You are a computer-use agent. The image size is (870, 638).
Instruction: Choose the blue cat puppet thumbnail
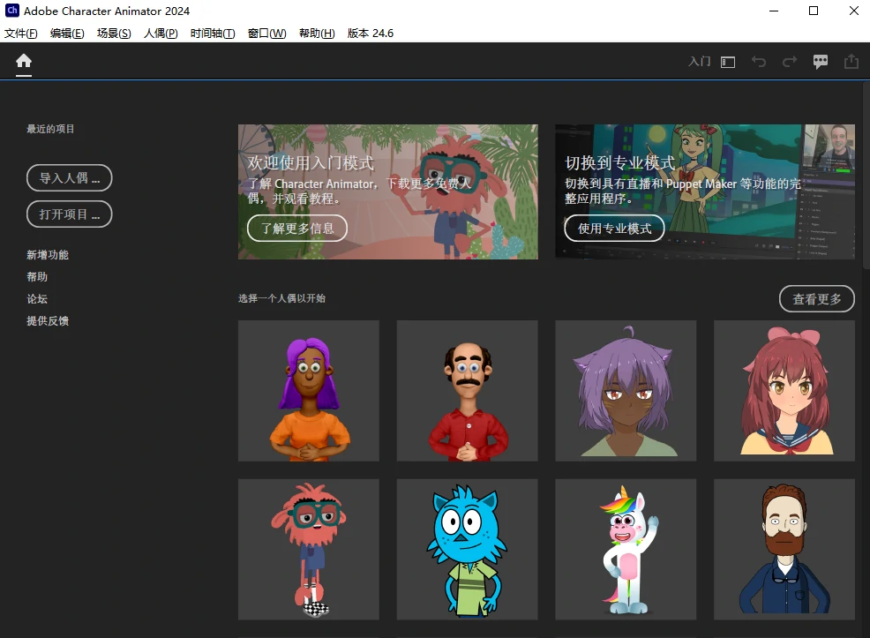coord(467,549)
